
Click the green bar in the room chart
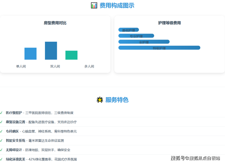tap(71, 55)
